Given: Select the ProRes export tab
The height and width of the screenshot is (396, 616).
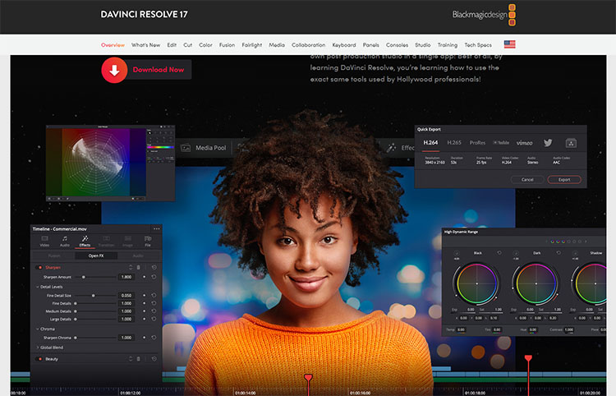Looking at the screenshot, I should pyautogui.click(x=477, y=143).
